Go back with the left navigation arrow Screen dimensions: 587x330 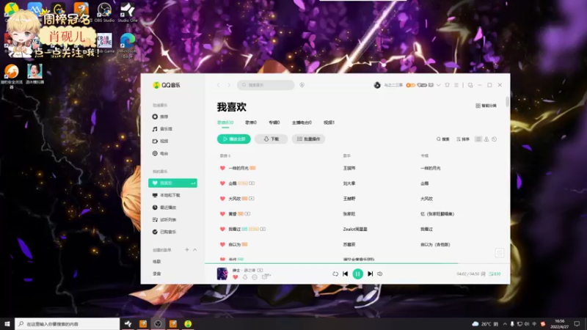pos(218,85)
